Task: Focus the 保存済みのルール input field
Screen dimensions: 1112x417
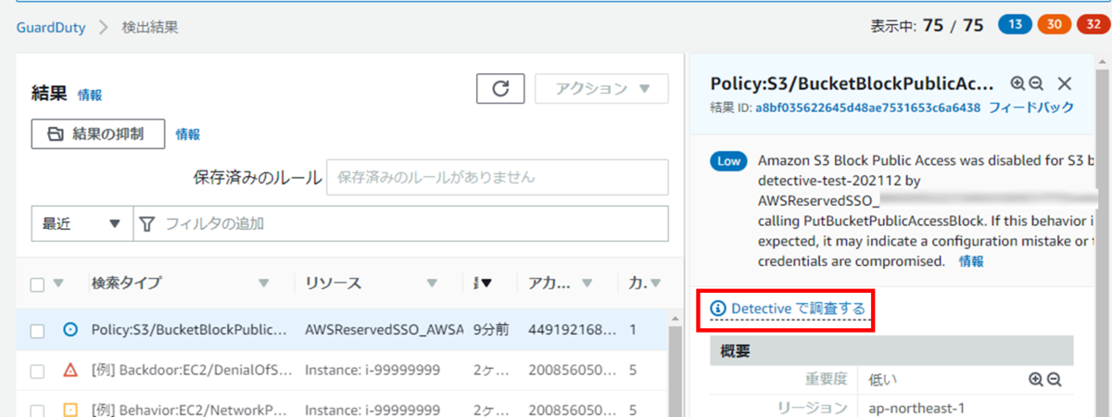Action: 497,176
